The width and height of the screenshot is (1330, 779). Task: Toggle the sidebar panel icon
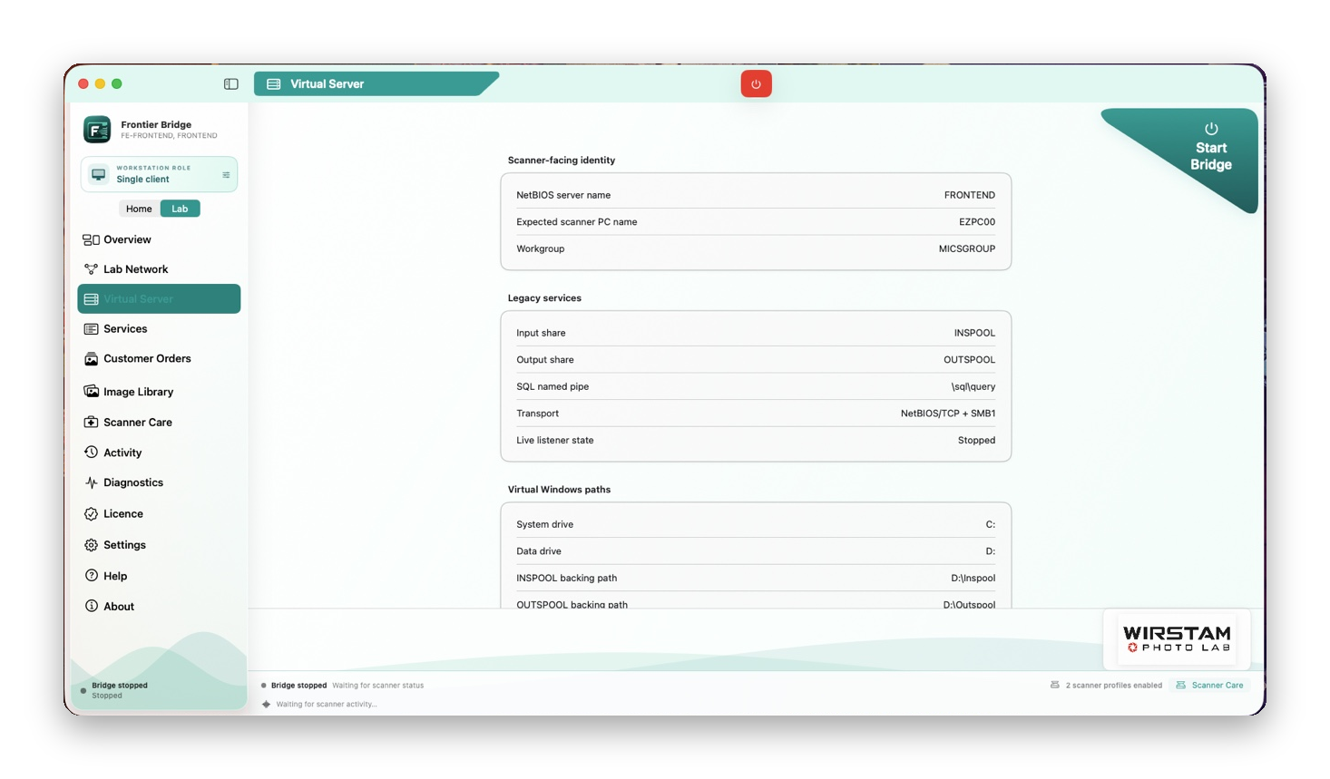coord(231,84)
